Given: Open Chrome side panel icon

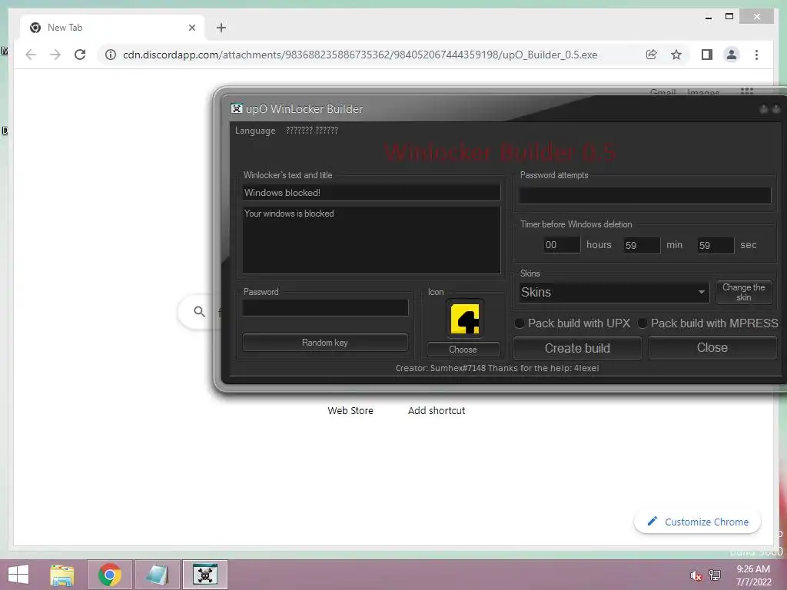Looking at the screenshot, I should click(x=707, y=55).
